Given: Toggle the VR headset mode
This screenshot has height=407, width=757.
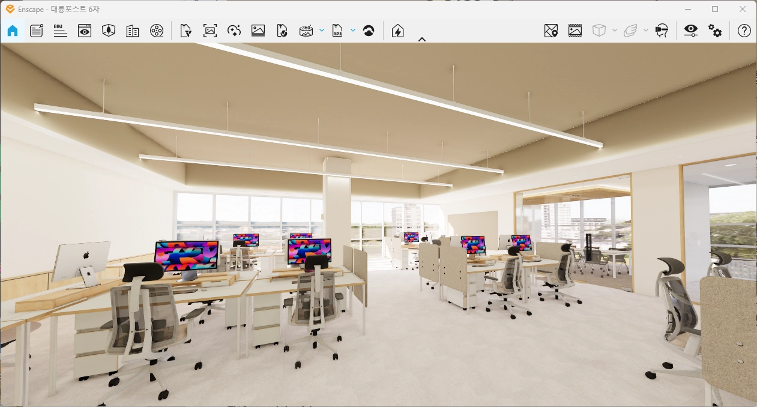Looking at the screenshot, I should [x=662, y=31].
